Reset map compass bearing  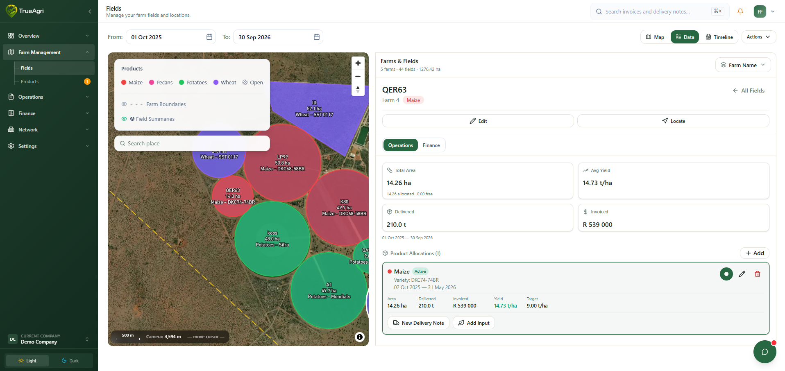point(358,89)
